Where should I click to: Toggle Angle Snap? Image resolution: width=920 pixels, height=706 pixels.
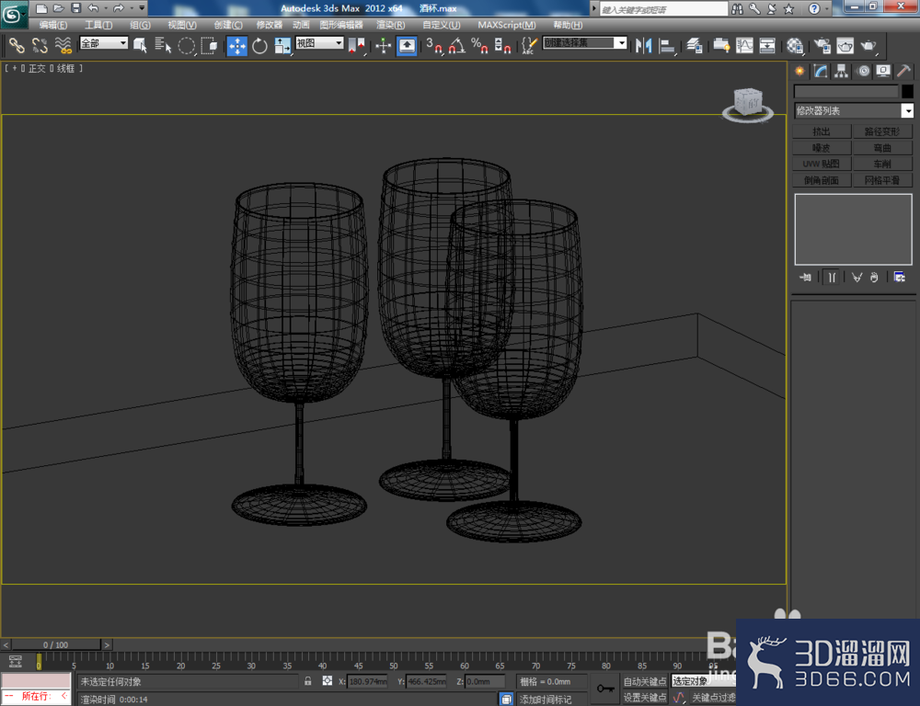[457, 46]
